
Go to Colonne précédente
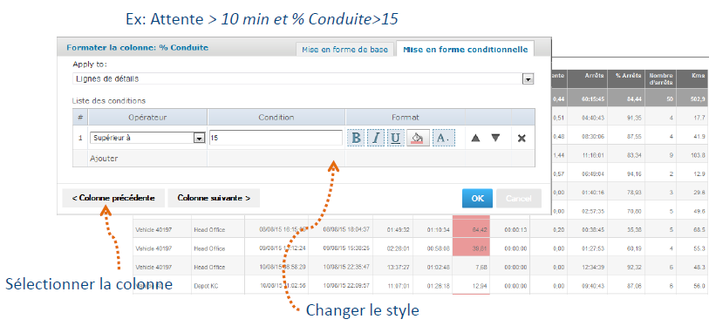113,198
